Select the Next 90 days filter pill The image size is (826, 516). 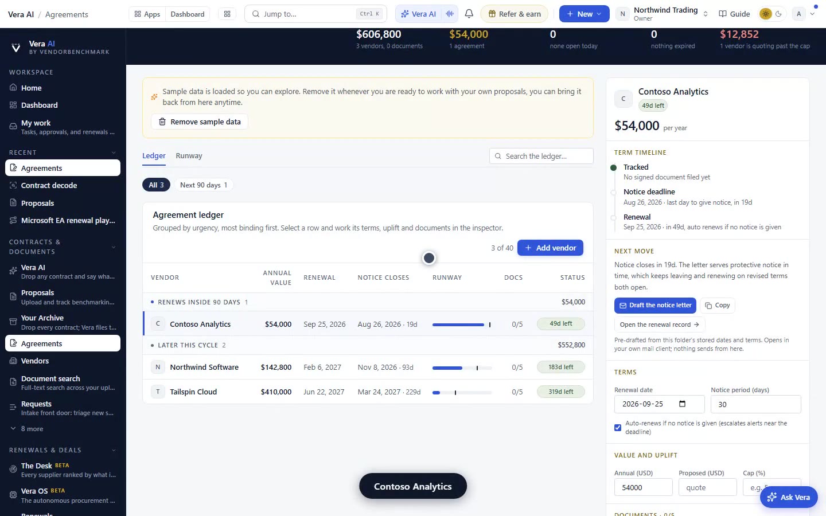(204, 185)
